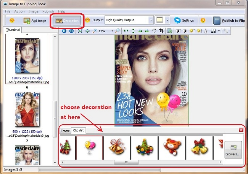This screenshot has width=248, height=174.
Task: Click the greyed-out undo icon at the toolbar end
Action: pyautogui.click(x=226, y=31)
